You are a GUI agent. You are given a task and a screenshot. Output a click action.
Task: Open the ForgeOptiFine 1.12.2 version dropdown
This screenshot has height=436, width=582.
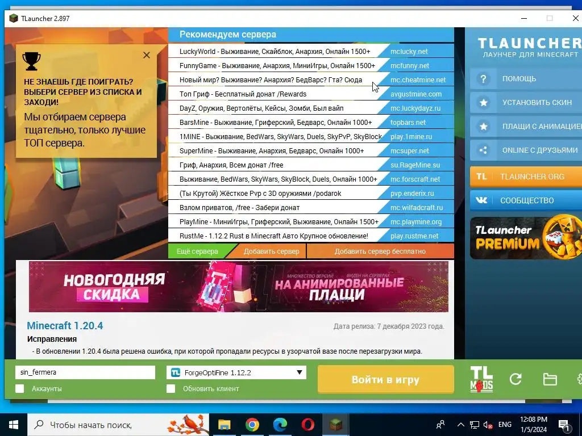click(x=236, y=372)
